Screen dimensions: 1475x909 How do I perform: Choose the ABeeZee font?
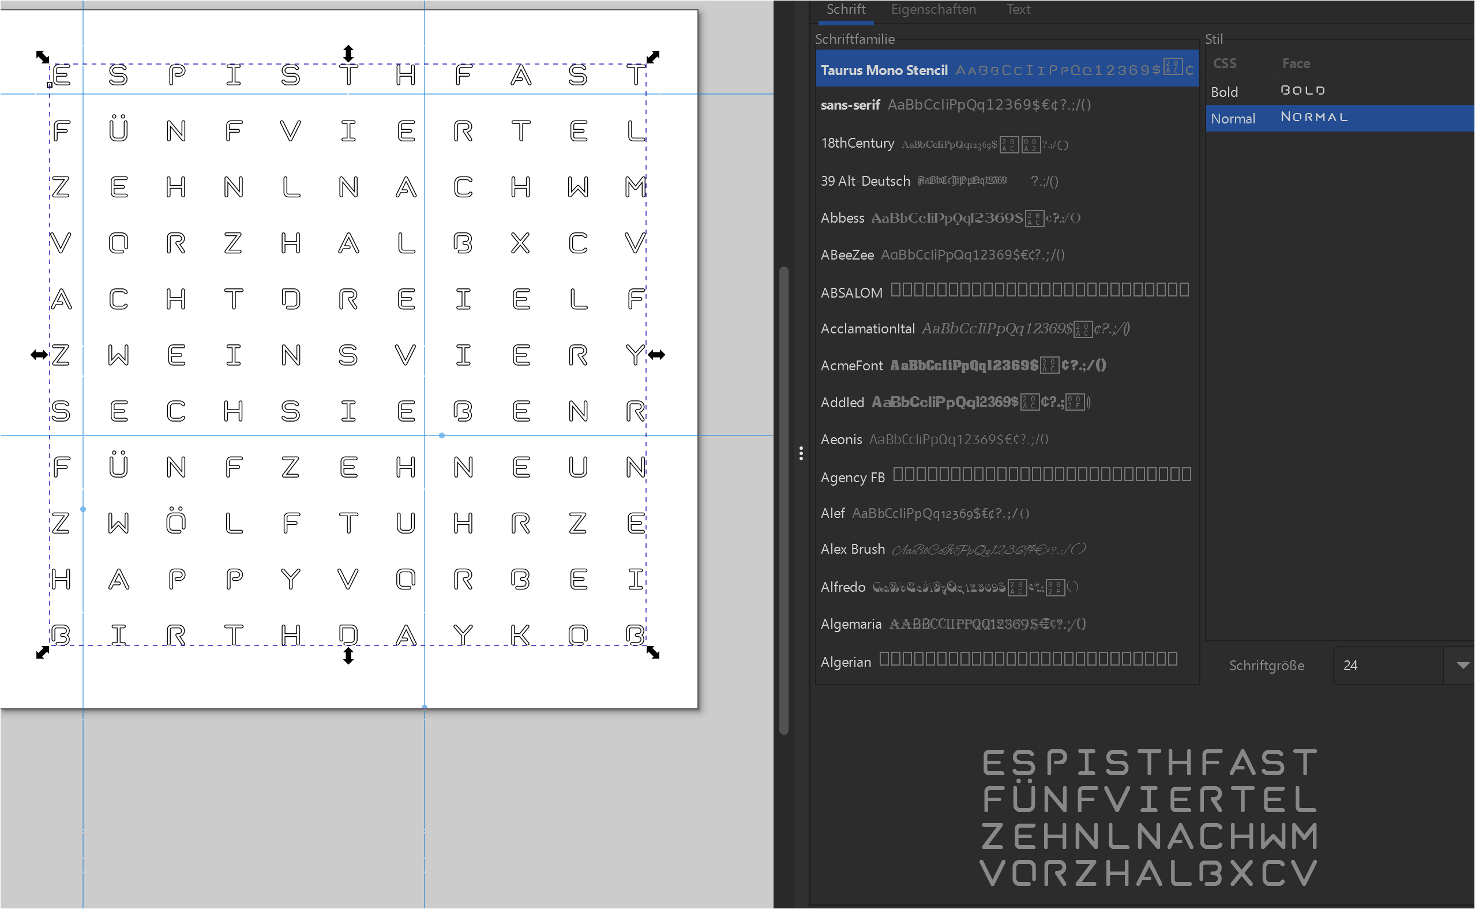click(1007, 254)
